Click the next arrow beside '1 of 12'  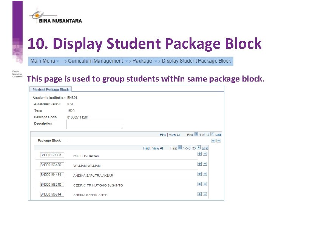tap(211, 134)
